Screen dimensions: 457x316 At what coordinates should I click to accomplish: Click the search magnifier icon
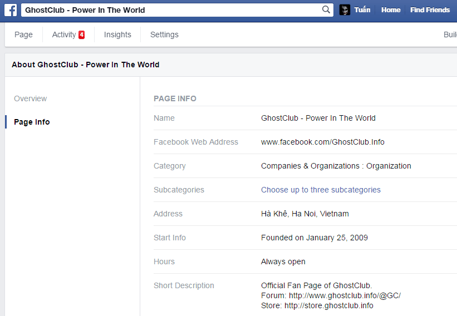(326, 9)
